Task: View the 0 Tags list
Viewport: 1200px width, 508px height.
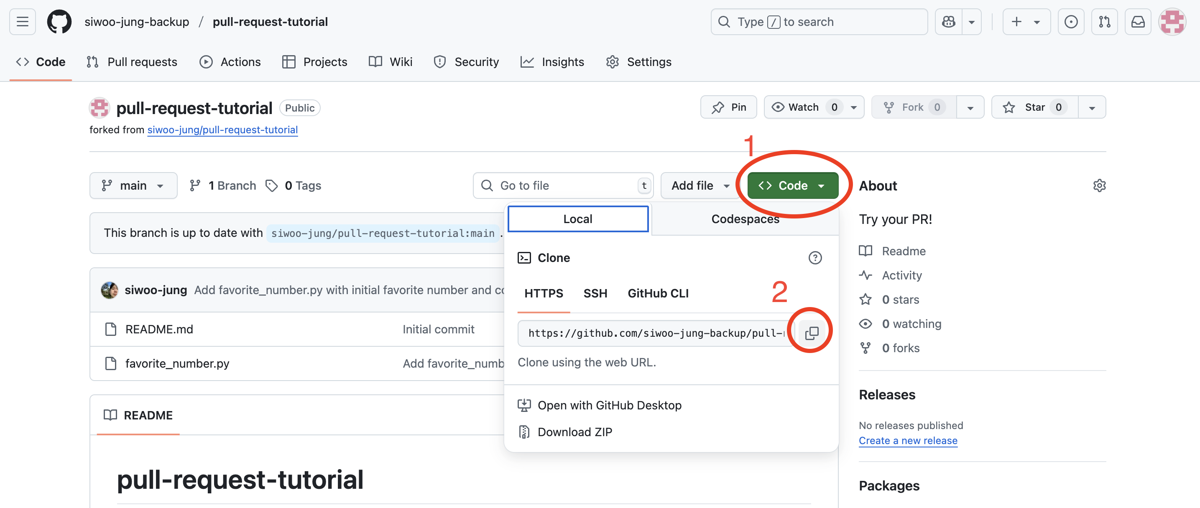Action: (x=294, y=186)
